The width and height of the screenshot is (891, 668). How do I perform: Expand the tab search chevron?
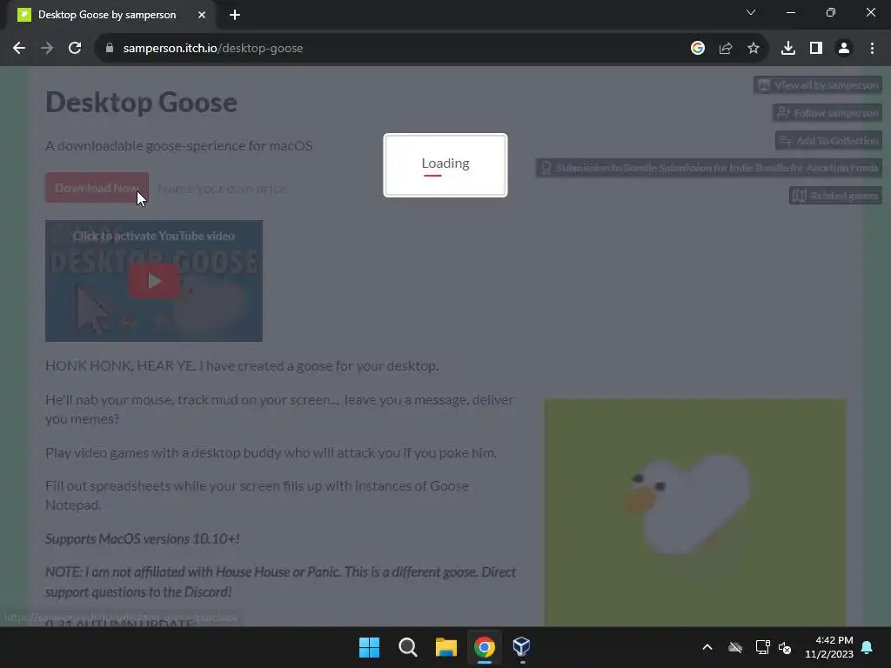751,12
